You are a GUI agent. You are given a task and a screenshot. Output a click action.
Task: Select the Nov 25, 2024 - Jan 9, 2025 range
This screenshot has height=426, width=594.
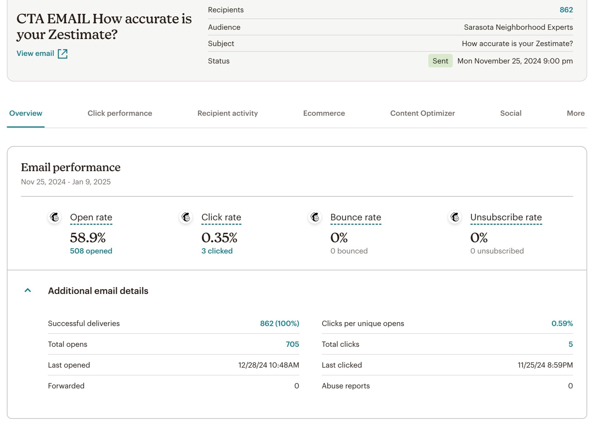coord(66,182)
